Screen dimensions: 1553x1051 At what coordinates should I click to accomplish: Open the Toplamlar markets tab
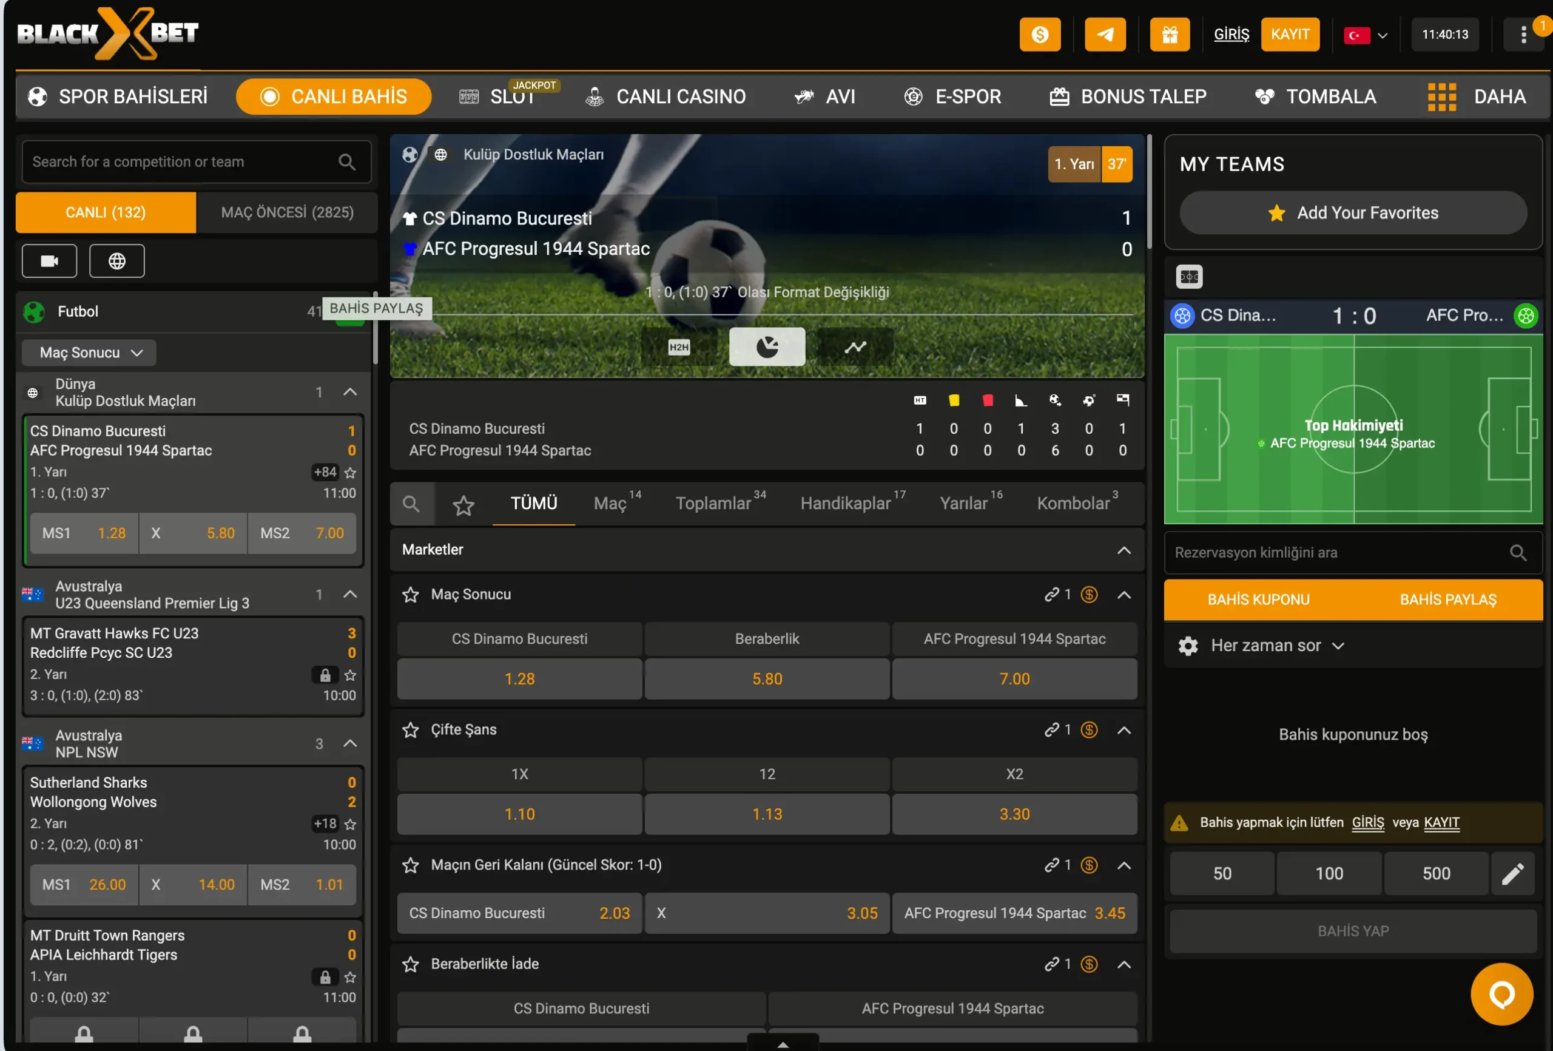pos(720,503)
